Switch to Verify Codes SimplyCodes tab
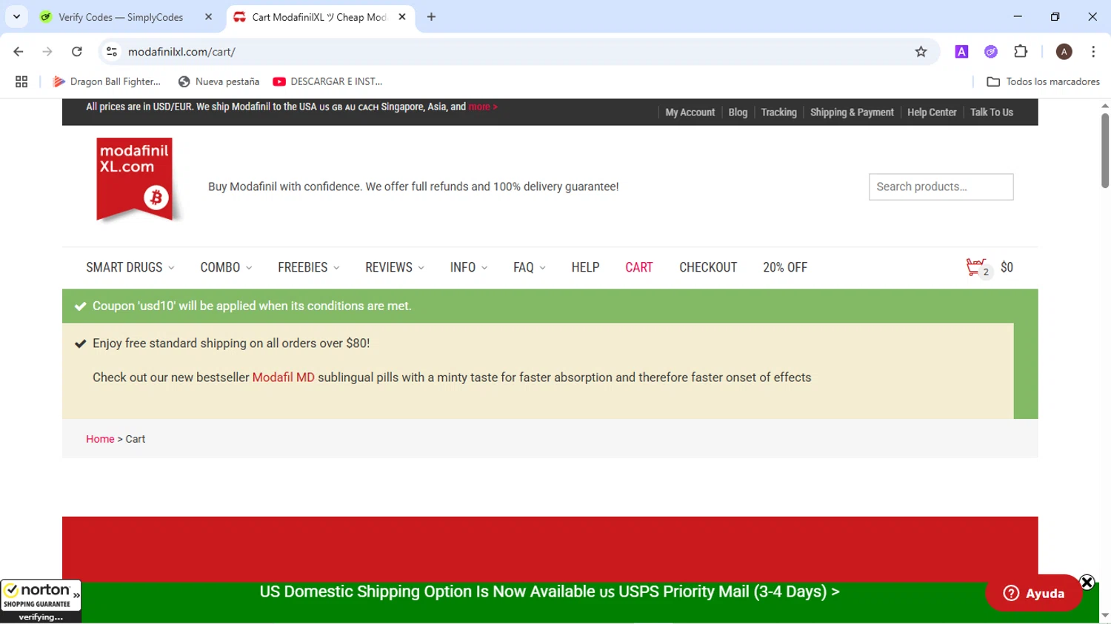The width and height of the screenshot is (1111, 624). (121, 17)
